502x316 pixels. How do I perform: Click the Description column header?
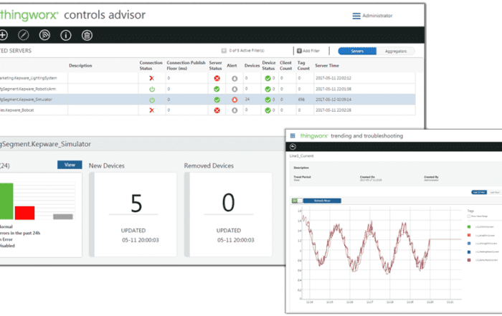80,66
